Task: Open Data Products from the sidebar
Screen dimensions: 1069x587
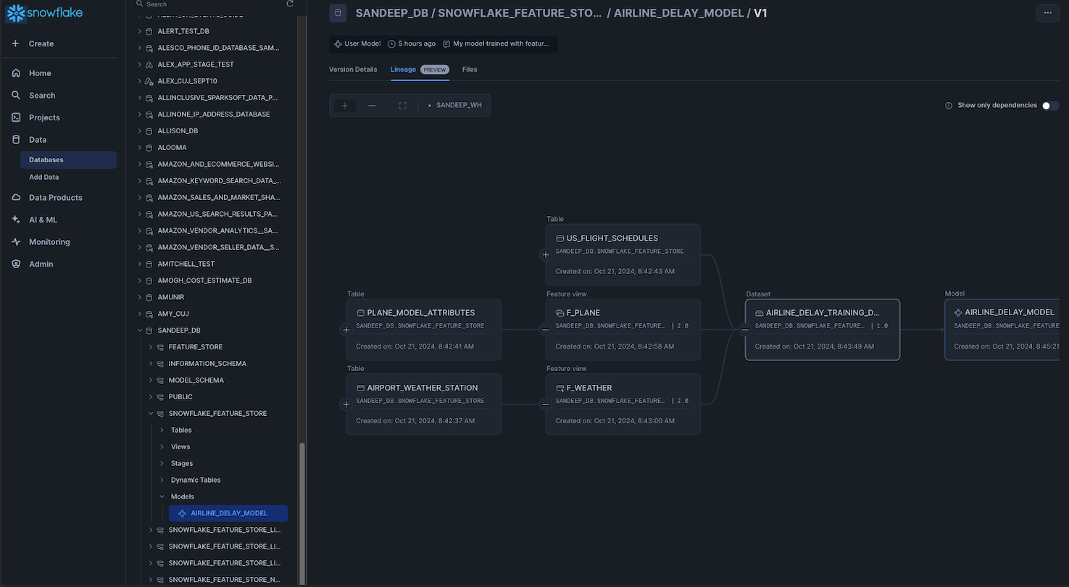Action: click(56, 197)
